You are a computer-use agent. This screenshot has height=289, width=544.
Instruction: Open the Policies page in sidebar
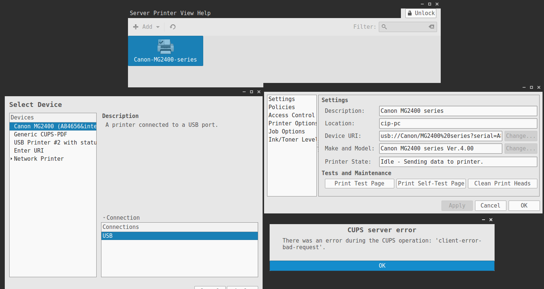pyautogui.click(x=292, y=107)
